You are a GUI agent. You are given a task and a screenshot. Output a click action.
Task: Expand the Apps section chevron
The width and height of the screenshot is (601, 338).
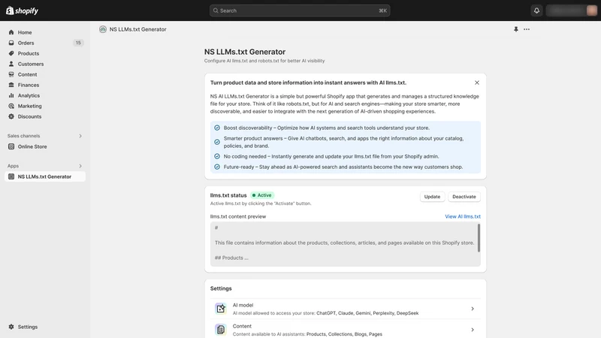coord(80,166)
